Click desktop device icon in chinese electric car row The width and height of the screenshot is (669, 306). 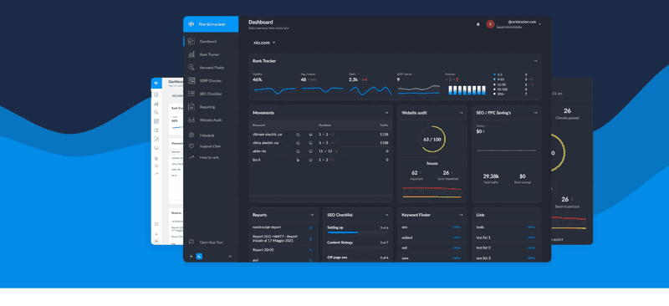[310, 135]
